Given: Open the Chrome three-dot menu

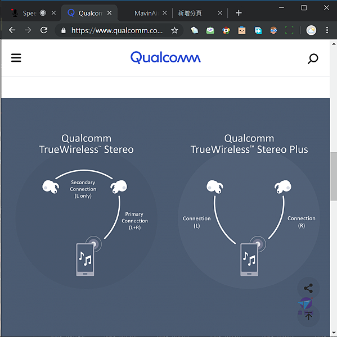Looking at the screenshot, I should tap(327, 30).
